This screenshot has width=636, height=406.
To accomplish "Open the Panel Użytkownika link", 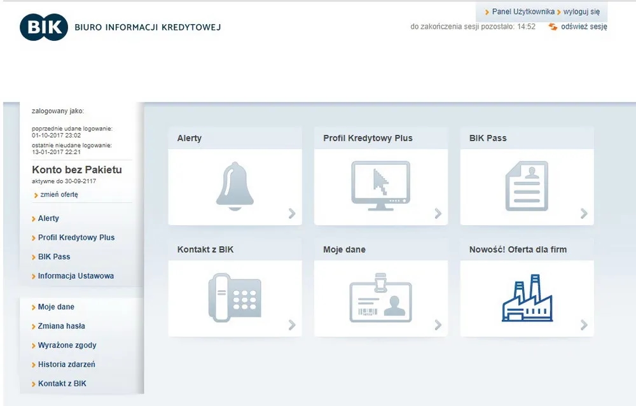I will [x=523, y=11].
